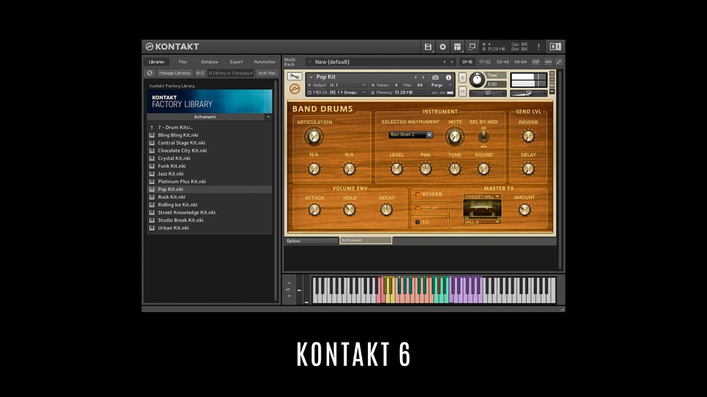Toggle Mute on Pop Kit
This screenshot has height=397, width=707.
click(462, 91)
